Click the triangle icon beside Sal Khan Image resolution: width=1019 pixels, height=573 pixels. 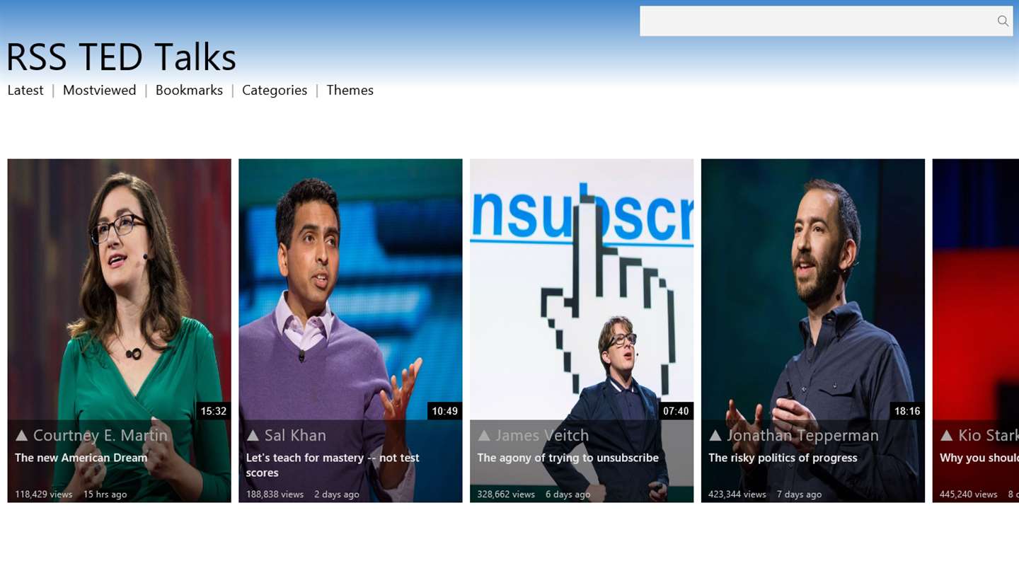[x=253, y=435]
